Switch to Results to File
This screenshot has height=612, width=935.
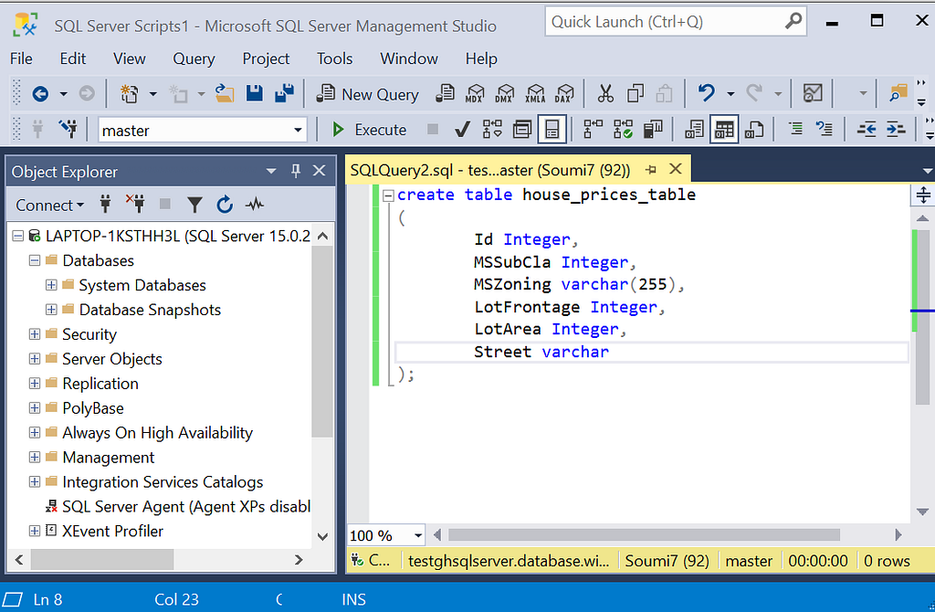coord(754,129)
